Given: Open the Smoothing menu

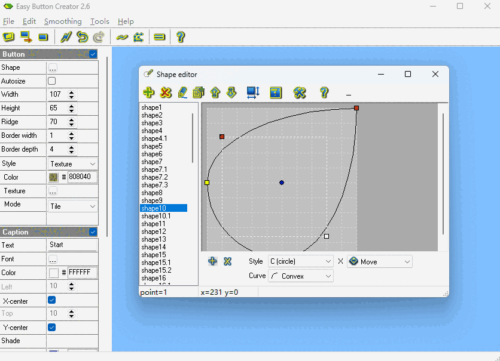Looking at the screenshot, I should (62, 21).
